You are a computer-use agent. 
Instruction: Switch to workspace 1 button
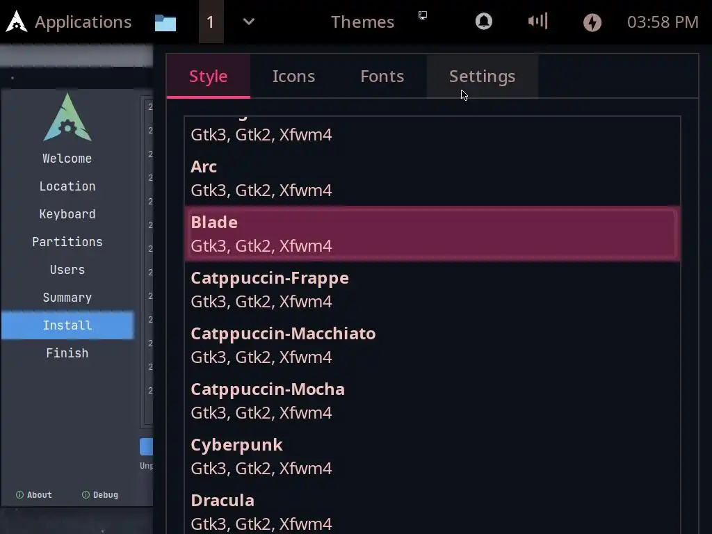pos(211,22)
